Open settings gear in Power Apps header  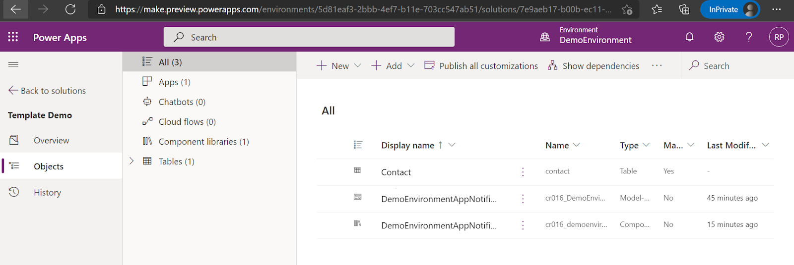pos(719,37)
